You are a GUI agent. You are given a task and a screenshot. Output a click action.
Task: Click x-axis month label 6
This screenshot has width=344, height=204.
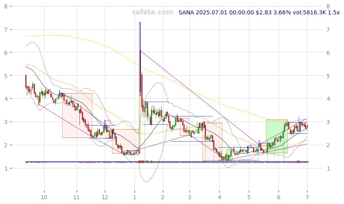pyautogui.click(x=279, y=197)
